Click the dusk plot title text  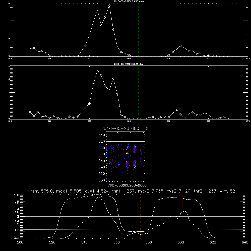[x=129, y=64]
